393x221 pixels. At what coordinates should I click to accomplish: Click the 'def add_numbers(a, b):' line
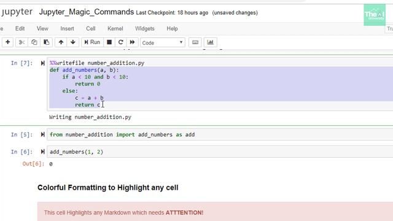pos(84,70)
